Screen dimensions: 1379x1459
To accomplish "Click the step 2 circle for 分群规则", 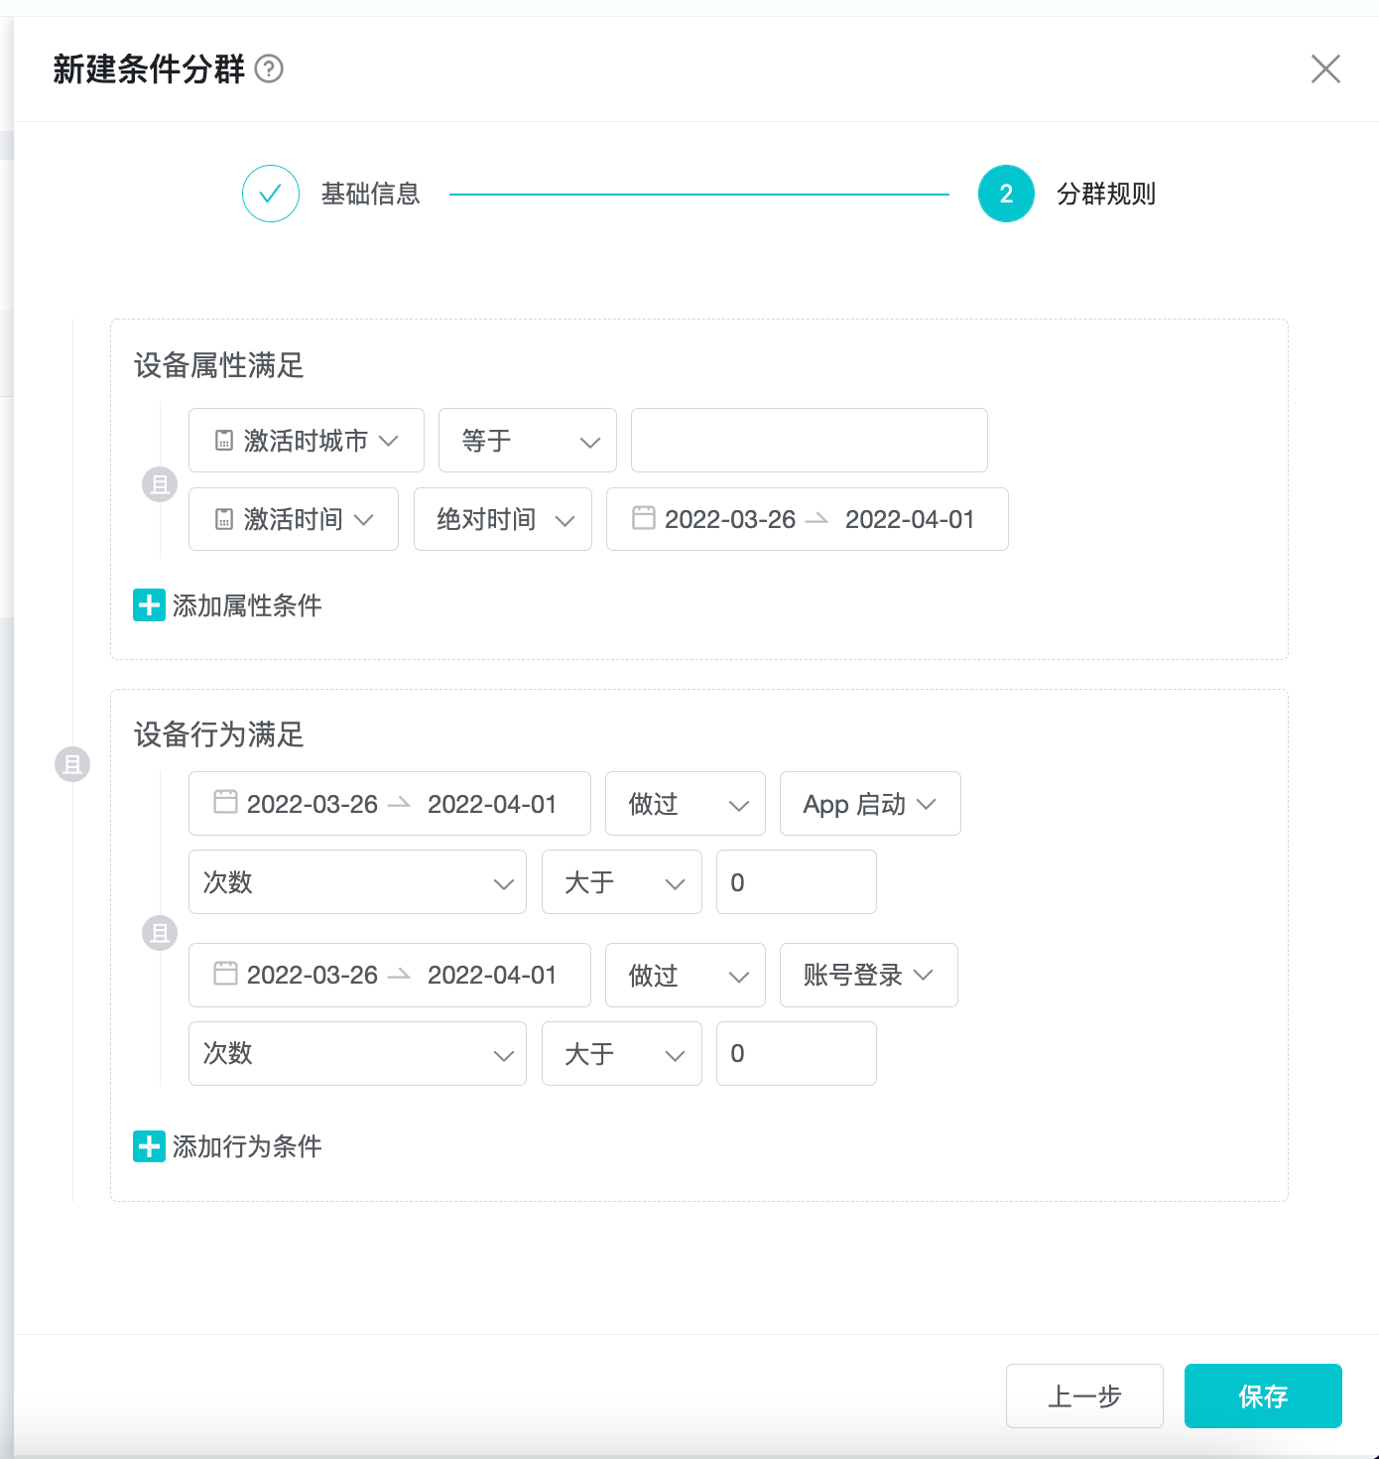I will 1005,194.
